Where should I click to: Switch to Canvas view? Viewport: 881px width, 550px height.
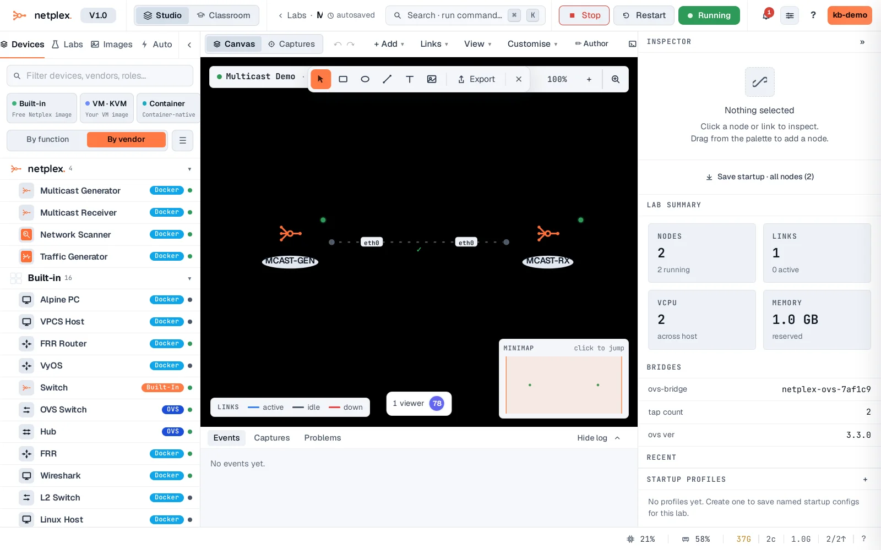234,44
